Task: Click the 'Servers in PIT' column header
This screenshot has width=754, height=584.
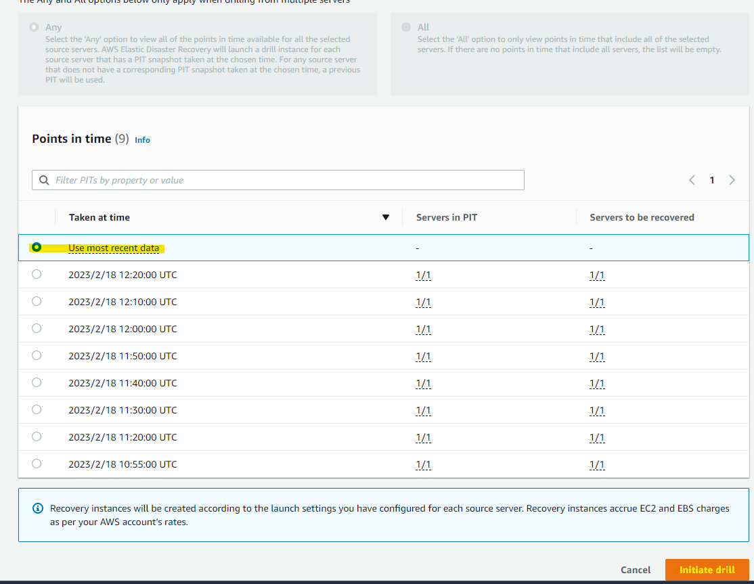Action: pyautogui.click(x=447, y=217)
